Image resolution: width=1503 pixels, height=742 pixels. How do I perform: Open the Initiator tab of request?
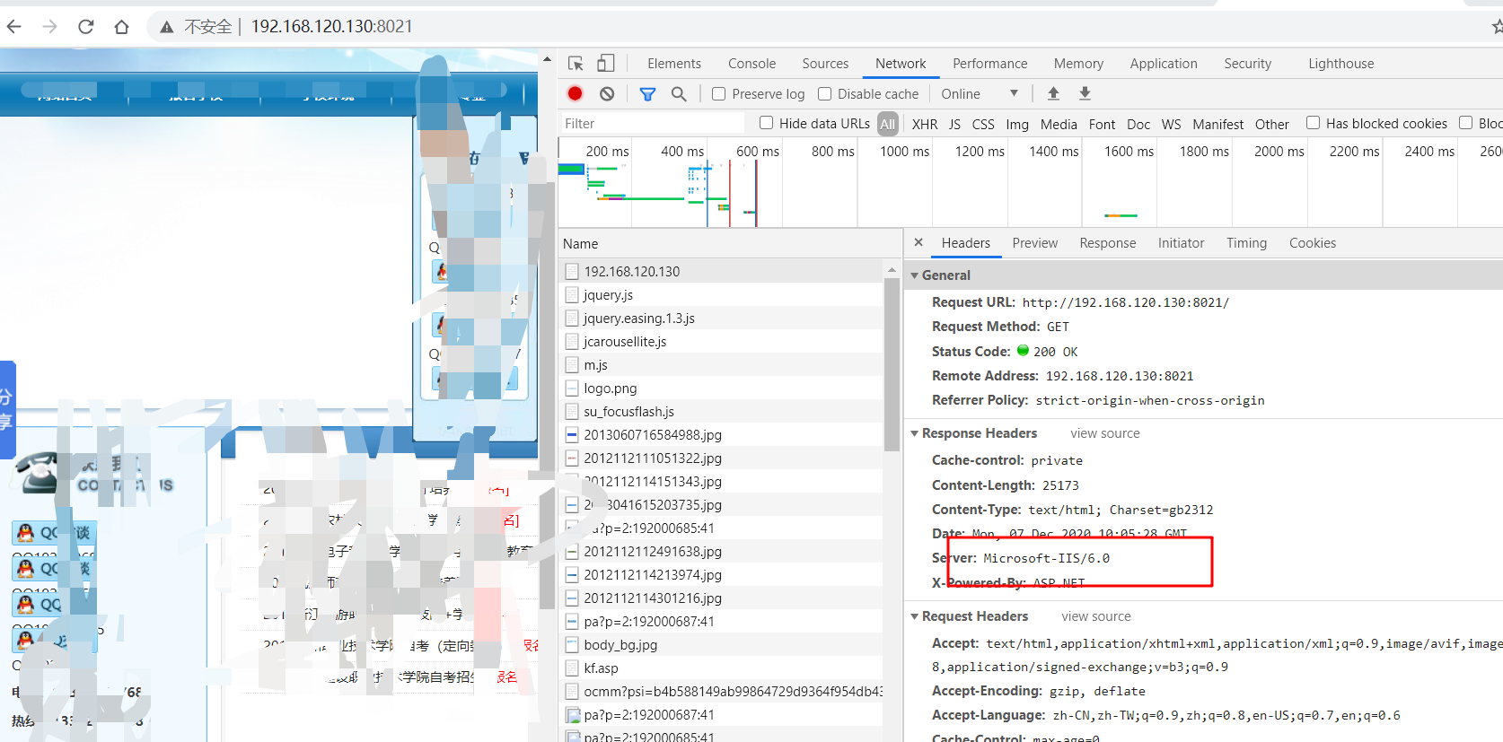click(1181, 243)
